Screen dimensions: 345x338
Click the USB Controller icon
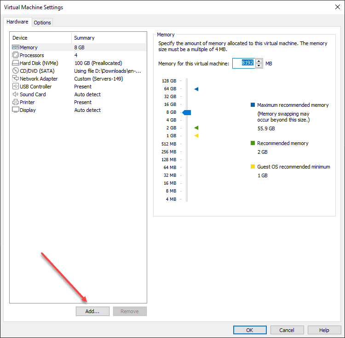click(x=15, y=86)
